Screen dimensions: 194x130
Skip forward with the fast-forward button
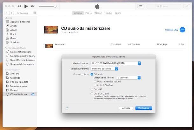point(32,6)
